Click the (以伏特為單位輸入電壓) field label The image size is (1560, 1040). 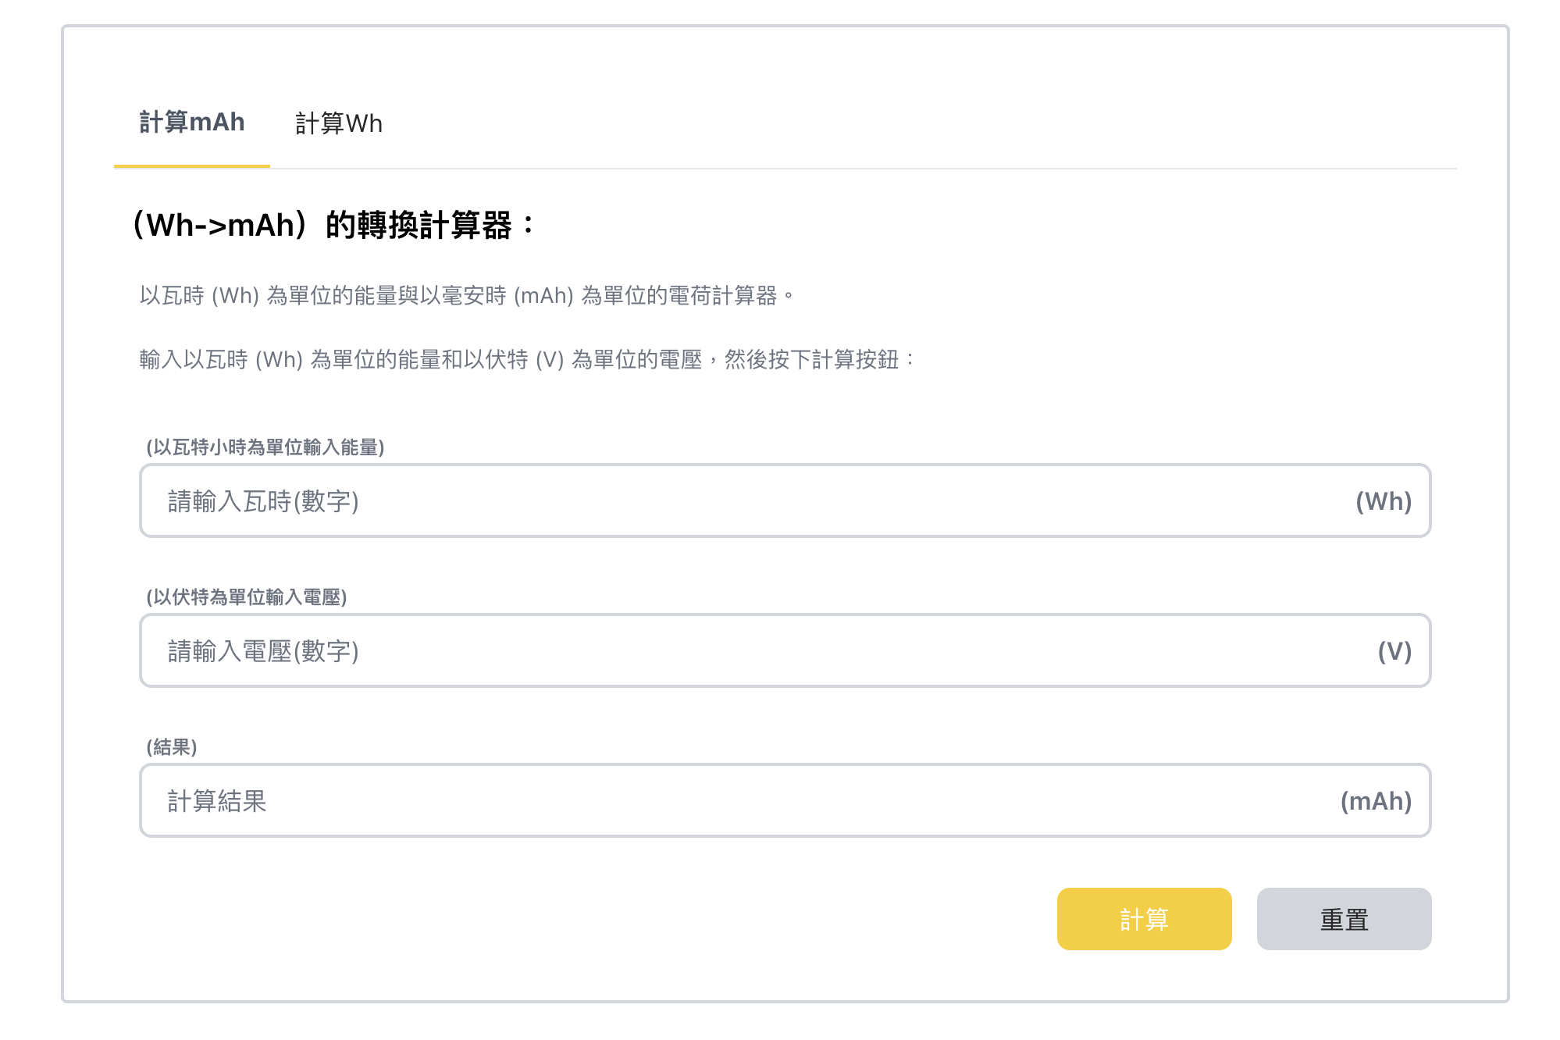coord(247,597)
